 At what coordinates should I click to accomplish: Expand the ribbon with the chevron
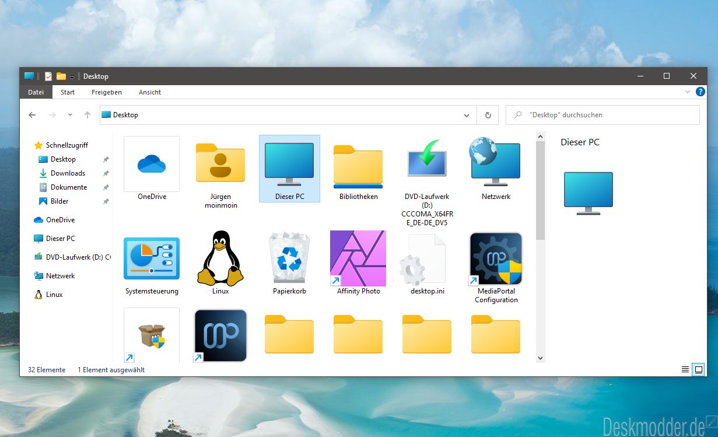[687, 92]
